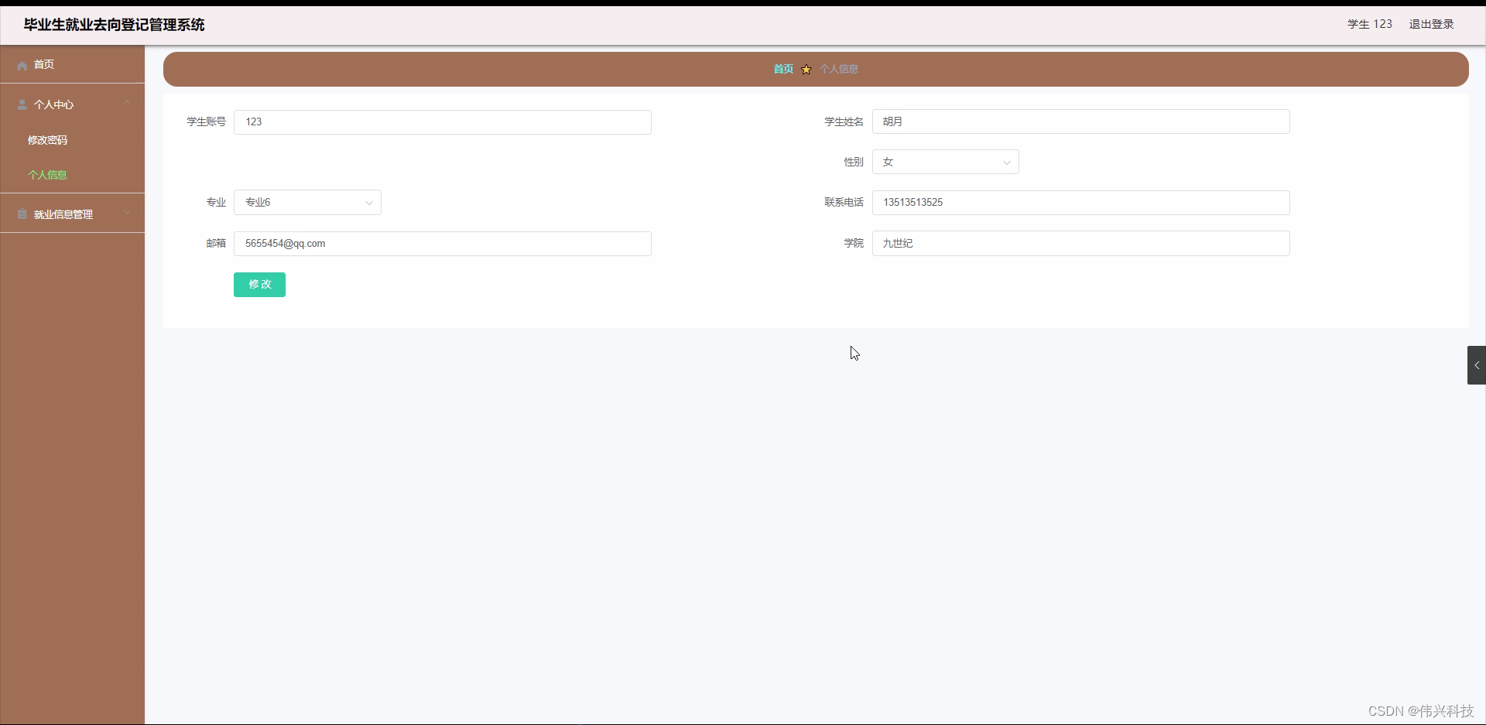Screen dimensions: 1486x725
Task: Click the document icon beside 就业信息管理
Action: pyautogui.click(x=21, y=214)
